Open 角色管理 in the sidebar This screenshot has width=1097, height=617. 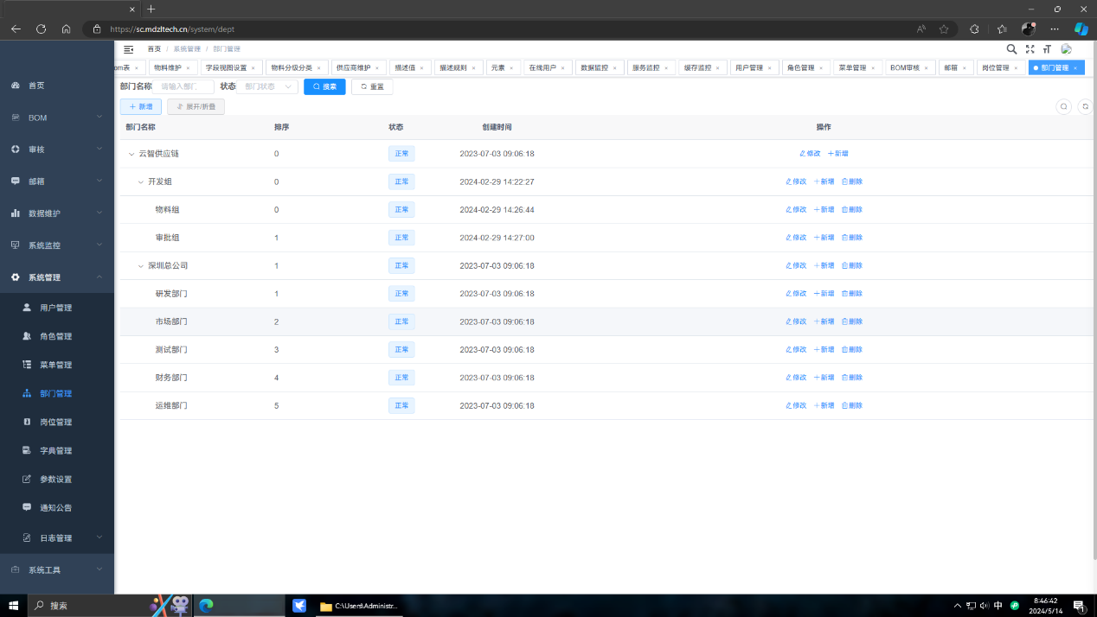point(57,336)
